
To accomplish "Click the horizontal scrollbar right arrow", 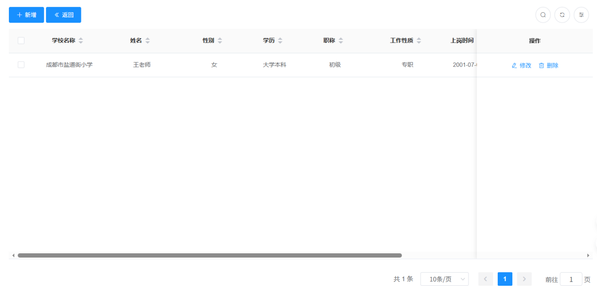I will point(588,255).
